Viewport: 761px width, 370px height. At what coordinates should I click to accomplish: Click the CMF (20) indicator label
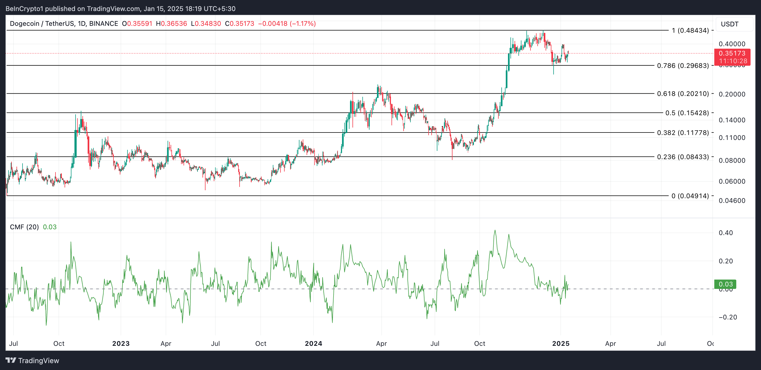24,227
